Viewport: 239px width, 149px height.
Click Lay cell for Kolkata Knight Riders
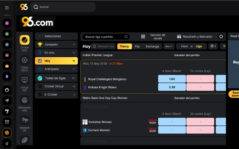tap(200, 87)
